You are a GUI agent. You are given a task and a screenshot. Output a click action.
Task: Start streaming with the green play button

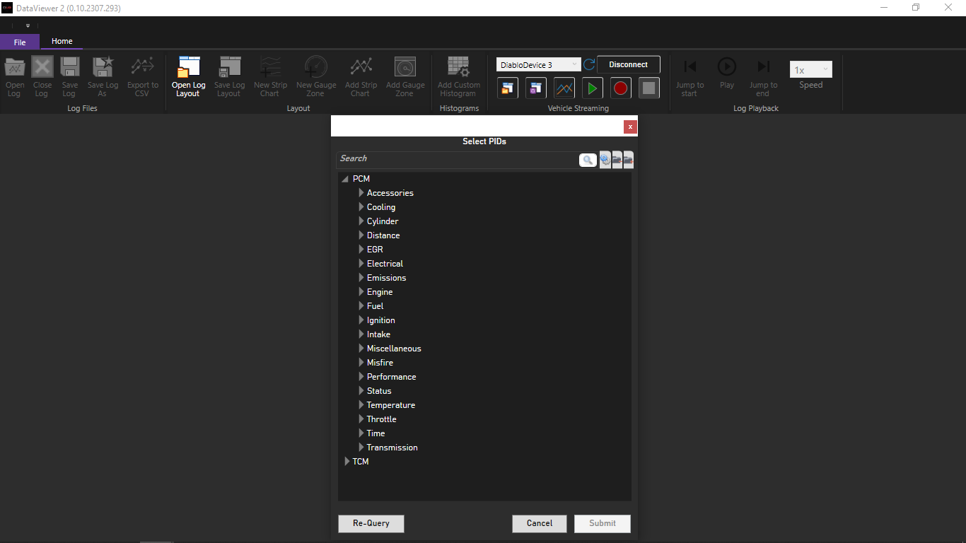coord(593,88)
